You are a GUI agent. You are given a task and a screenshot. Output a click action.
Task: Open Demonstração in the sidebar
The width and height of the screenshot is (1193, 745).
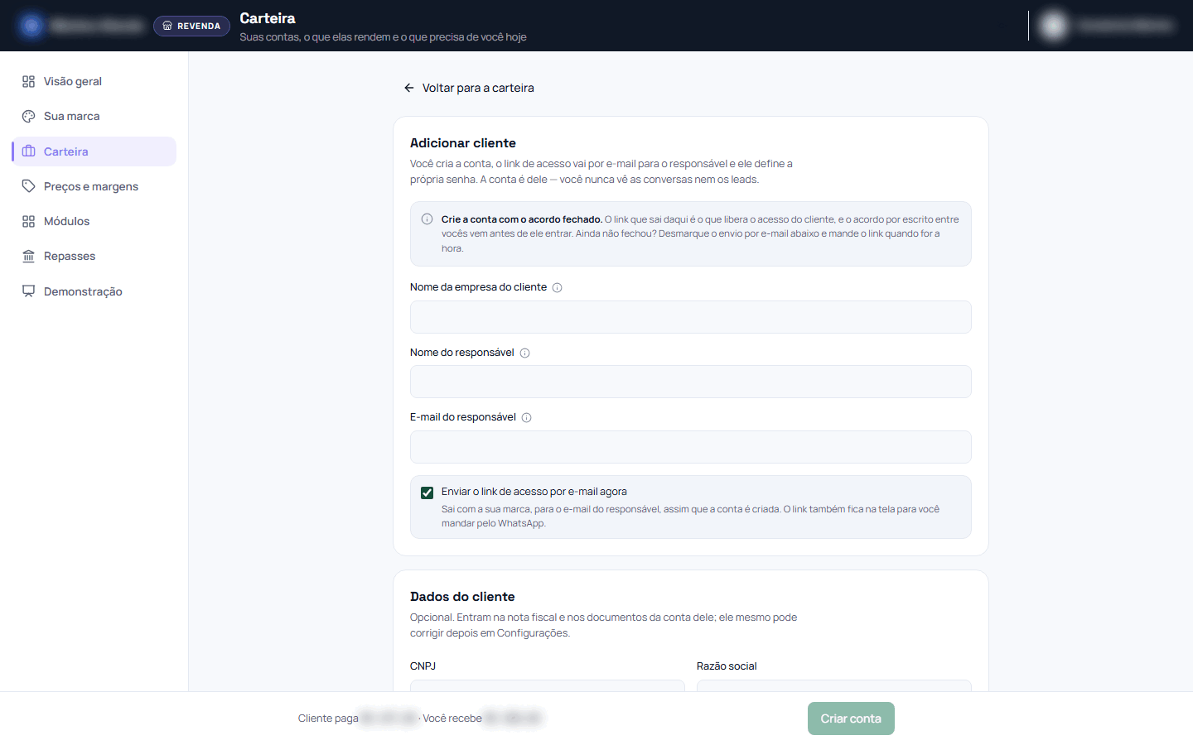click(94, 291)
